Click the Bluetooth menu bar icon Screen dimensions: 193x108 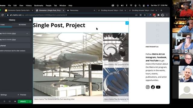pos(127,5)
